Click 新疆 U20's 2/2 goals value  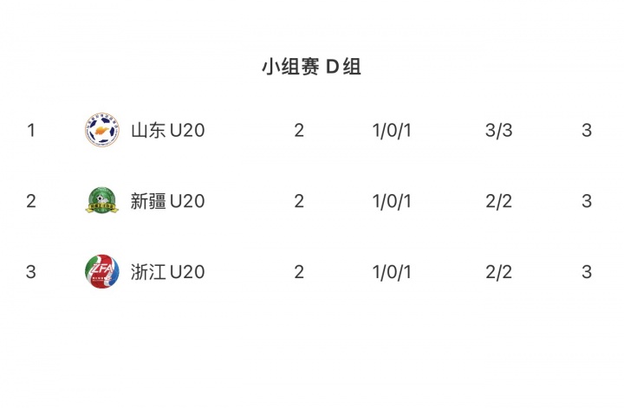499,201
